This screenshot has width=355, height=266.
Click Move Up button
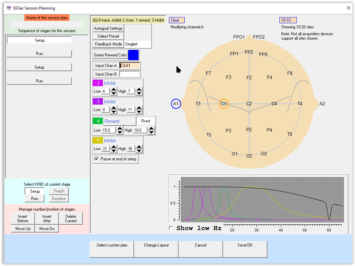23,229
